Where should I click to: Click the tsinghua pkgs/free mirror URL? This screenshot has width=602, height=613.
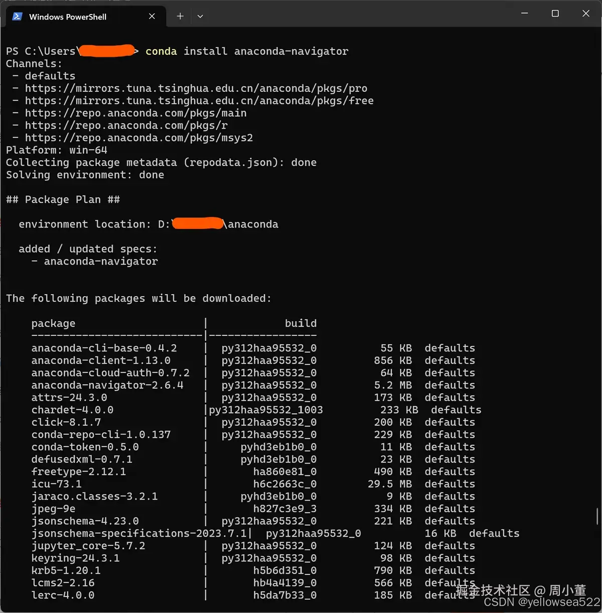[199, 101]
